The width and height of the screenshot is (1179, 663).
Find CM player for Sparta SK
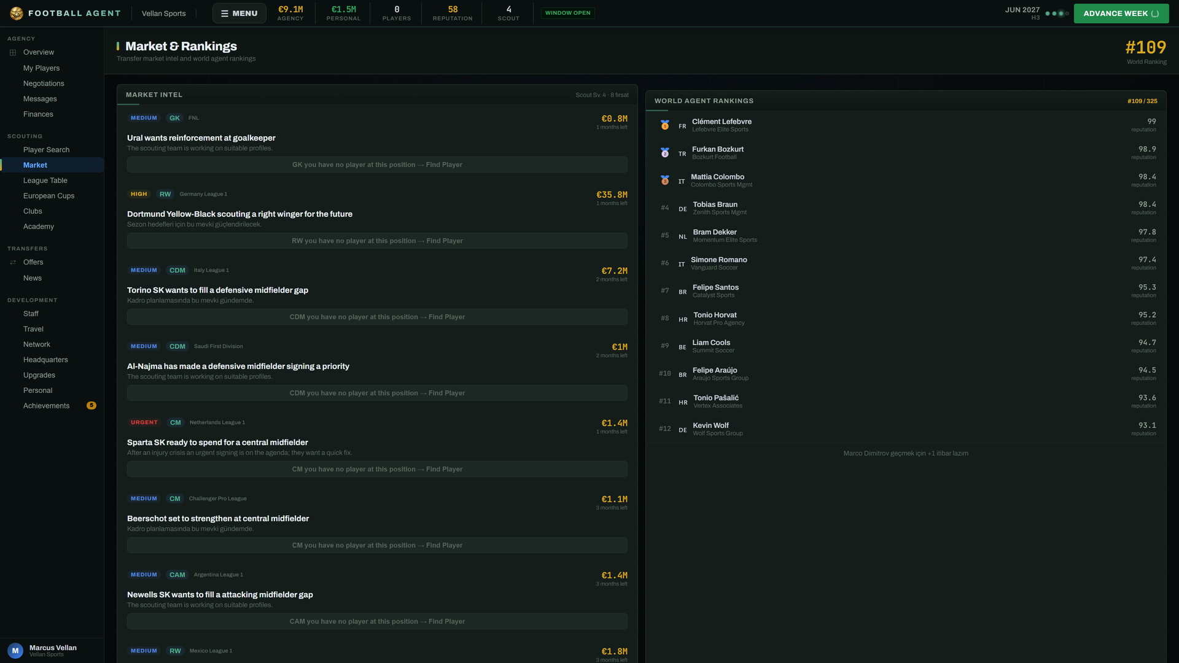[x=377, y=469]
